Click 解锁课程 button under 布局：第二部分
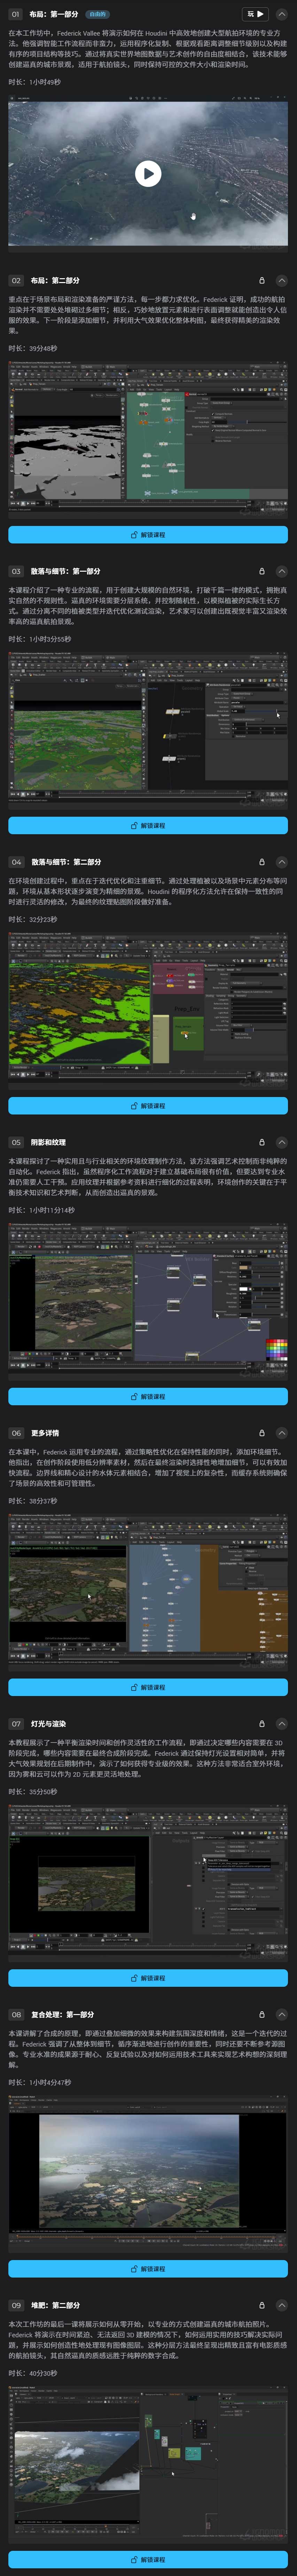This screenshot has height=2576, width=297. click(x=148, y=535)
